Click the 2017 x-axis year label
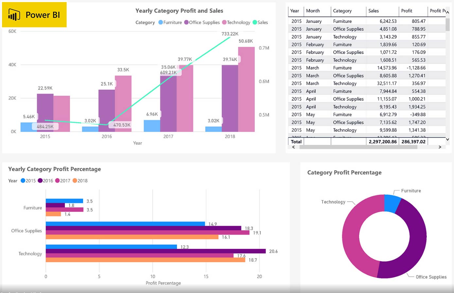 tap(168, 137)
